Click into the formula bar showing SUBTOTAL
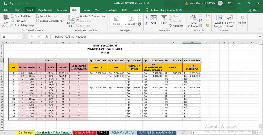The width and height of the screenshot is (263, 135). 154,36
